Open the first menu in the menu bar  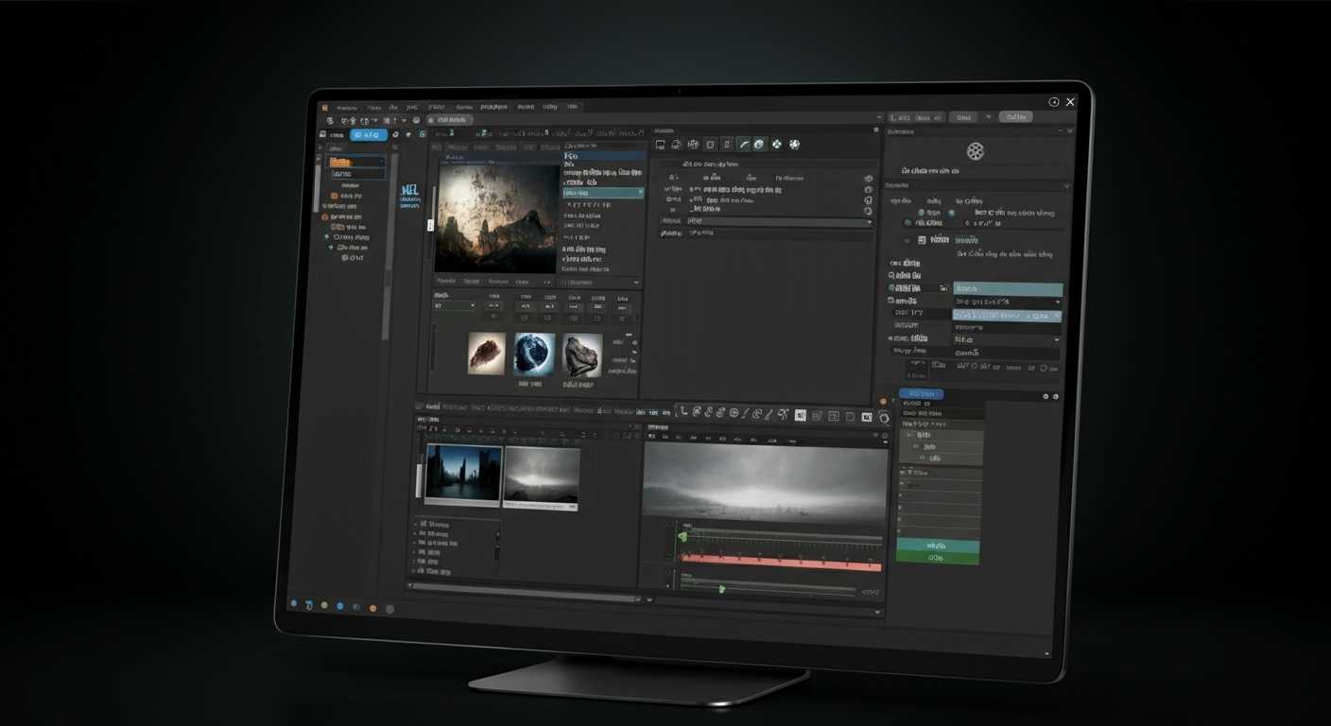[x=347, y=107]
